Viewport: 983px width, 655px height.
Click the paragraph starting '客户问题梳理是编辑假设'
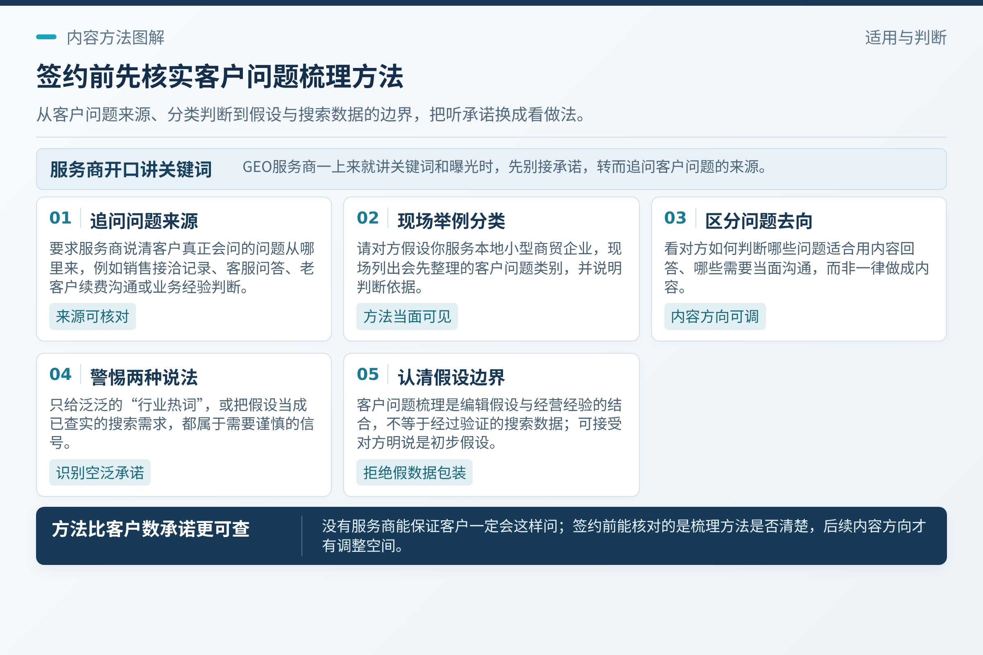tap(489, 424)
